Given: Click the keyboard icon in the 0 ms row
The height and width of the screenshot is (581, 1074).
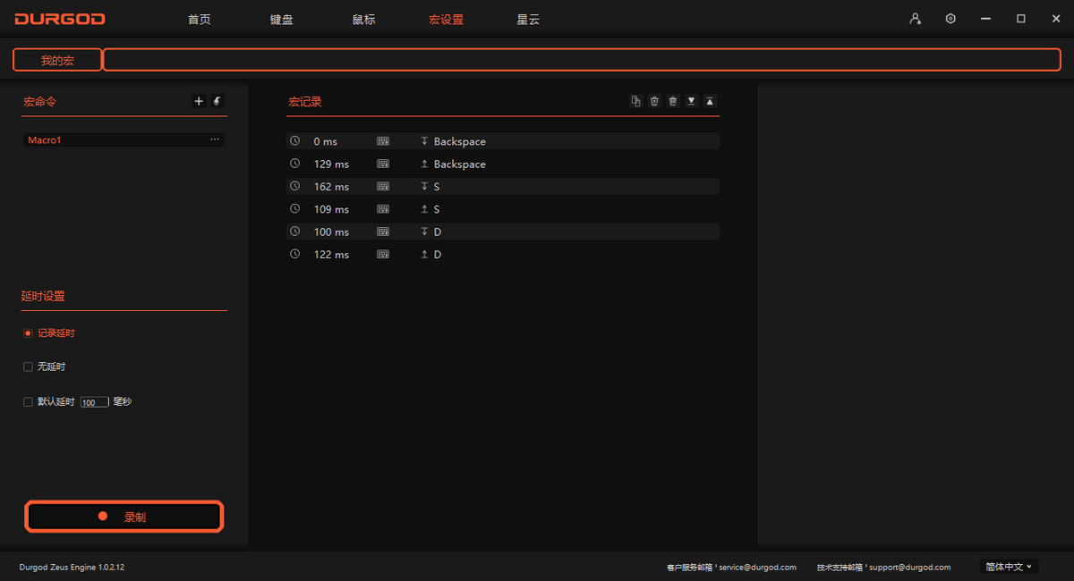Looking at the screenshot, I should click(x=383, y=141).
